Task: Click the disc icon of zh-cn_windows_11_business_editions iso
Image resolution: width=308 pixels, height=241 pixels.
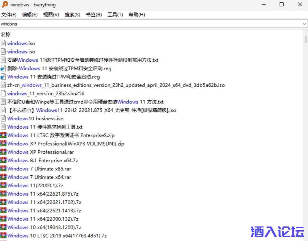Action: coord(3,85)
